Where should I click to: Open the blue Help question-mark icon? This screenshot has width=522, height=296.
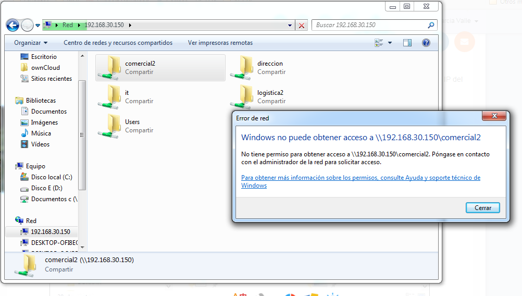tap(426, 43)
